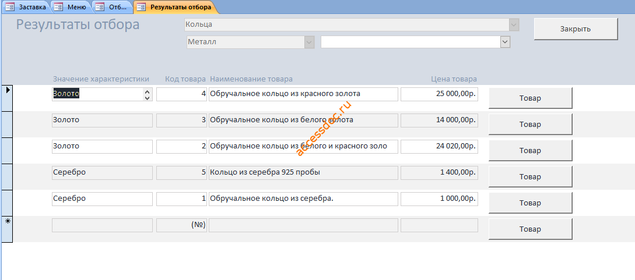Expand the Кольца combo box arrow
635x280 pixels.
(514, 24)
